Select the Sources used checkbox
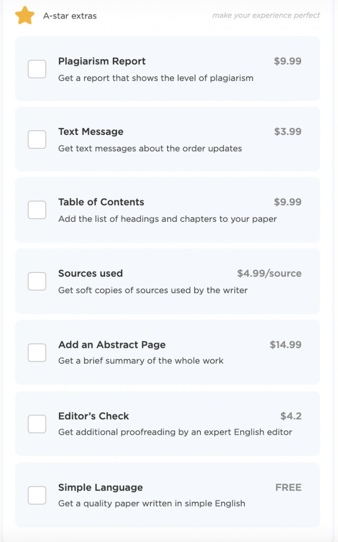This screenshot has width=338, height=542. tap(37, 281)
